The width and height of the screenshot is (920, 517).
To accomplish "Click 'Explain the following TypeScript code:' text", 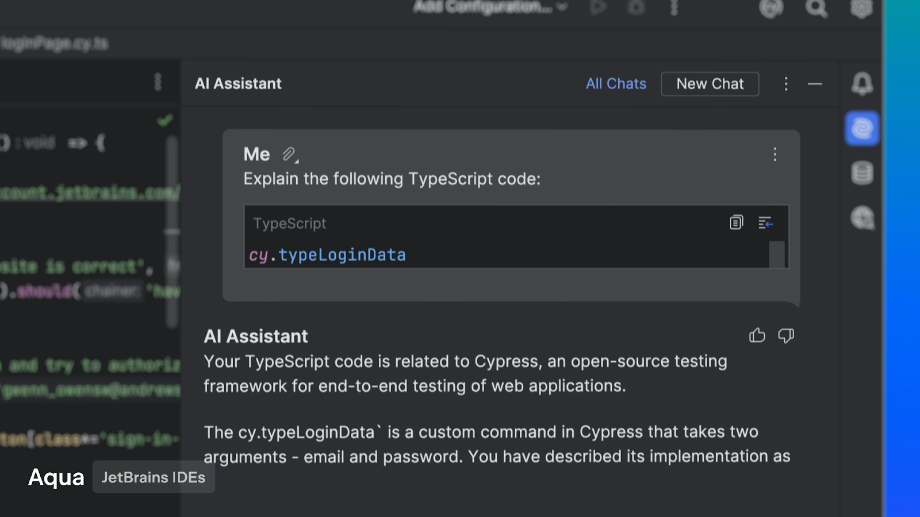I will coord(392,179).
